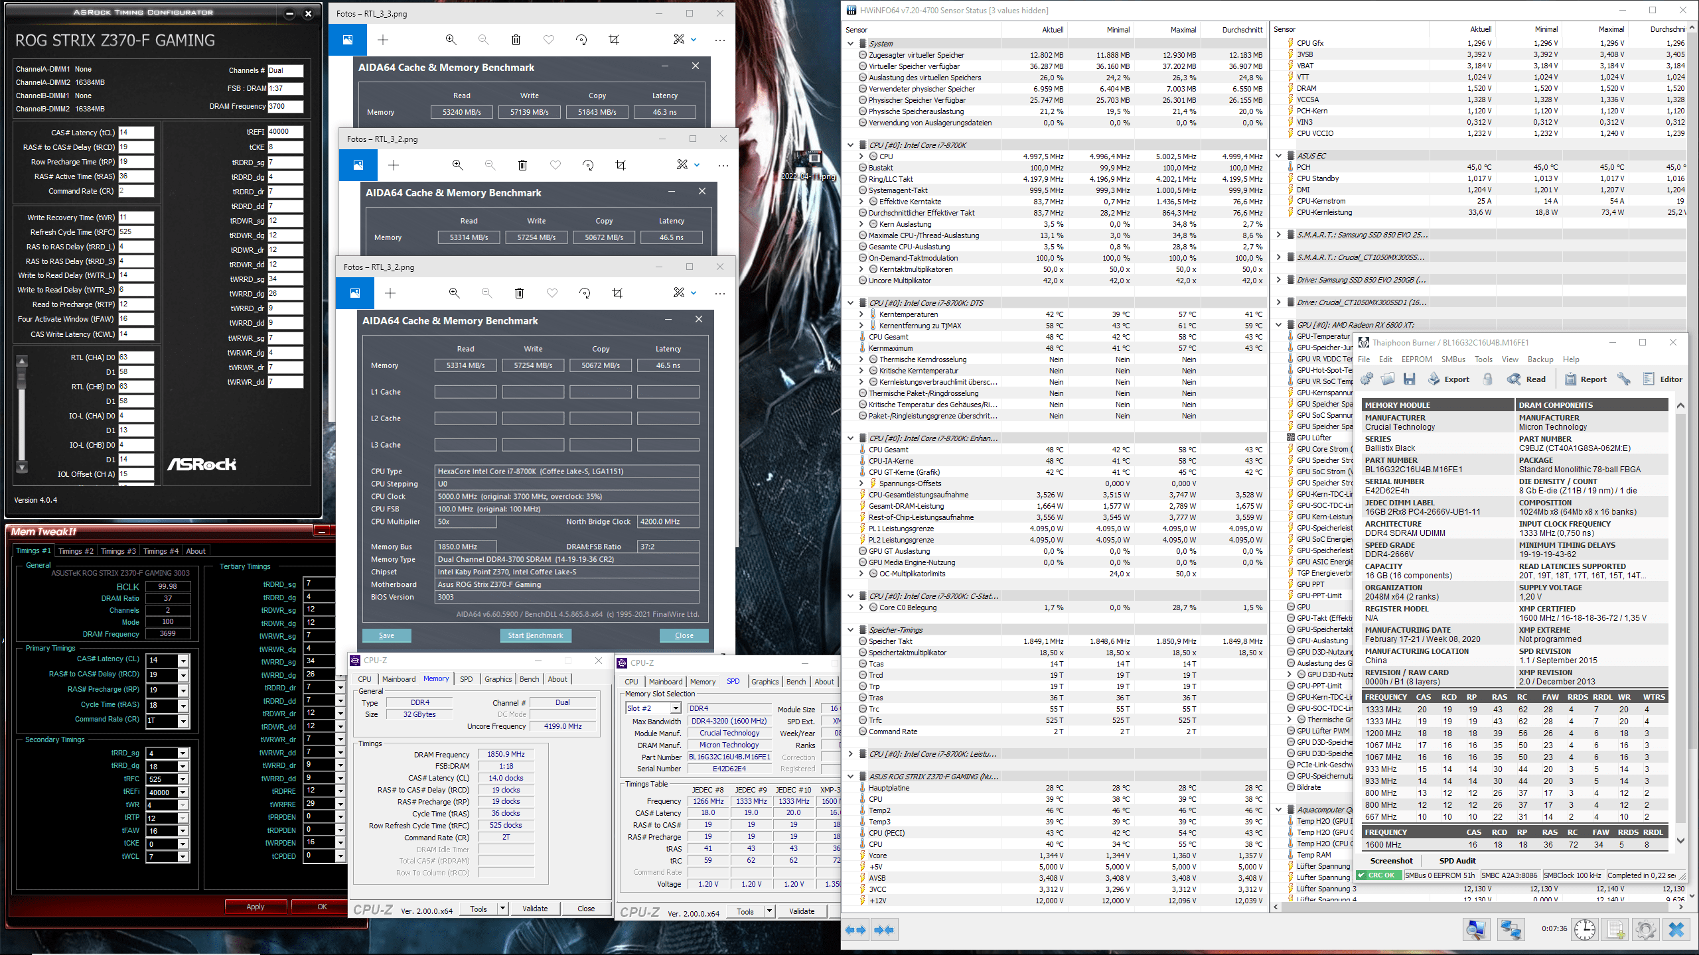Click the add-to plus icon in Fotos RTL_3_3.png window
The image size is (1699, 955).
pos(383,40)
